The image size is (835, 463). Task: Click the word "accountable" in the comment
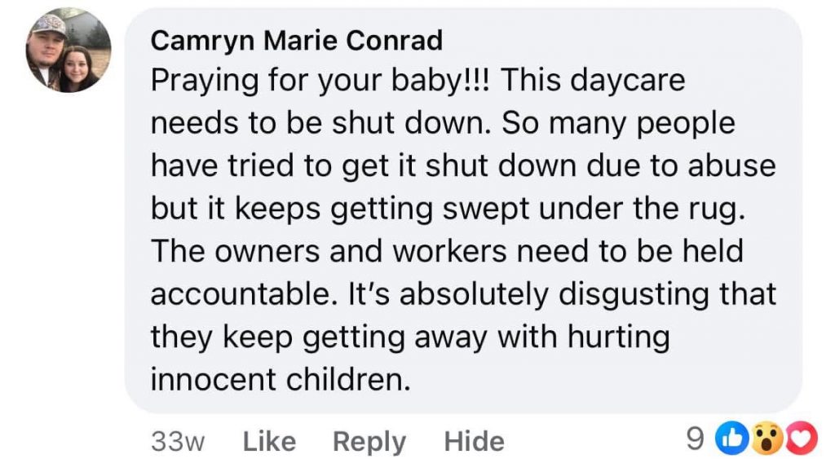pos(238,293)
